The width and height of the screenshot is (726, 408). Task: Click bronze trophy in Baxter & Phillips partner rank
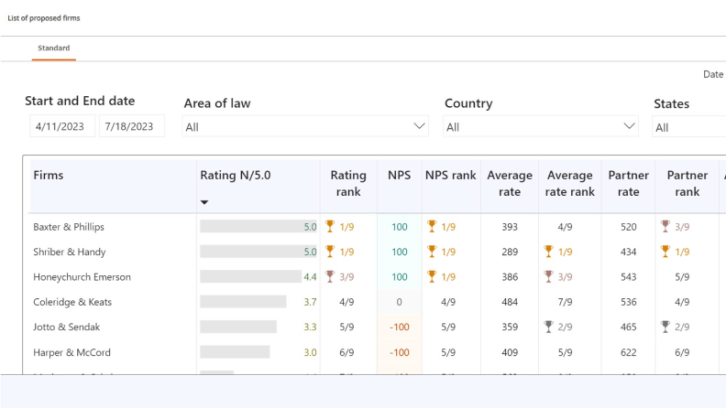tap(665, 227)
